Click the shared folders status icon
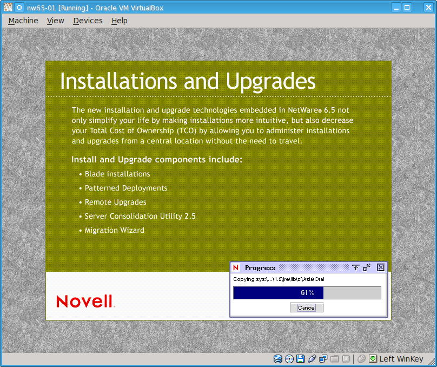The width and height of the screenshot is (437, 367). (334, 359)
